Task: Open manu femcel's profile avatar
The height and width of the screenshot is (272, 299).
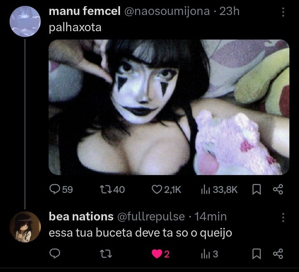Action: tap(25, 21)
